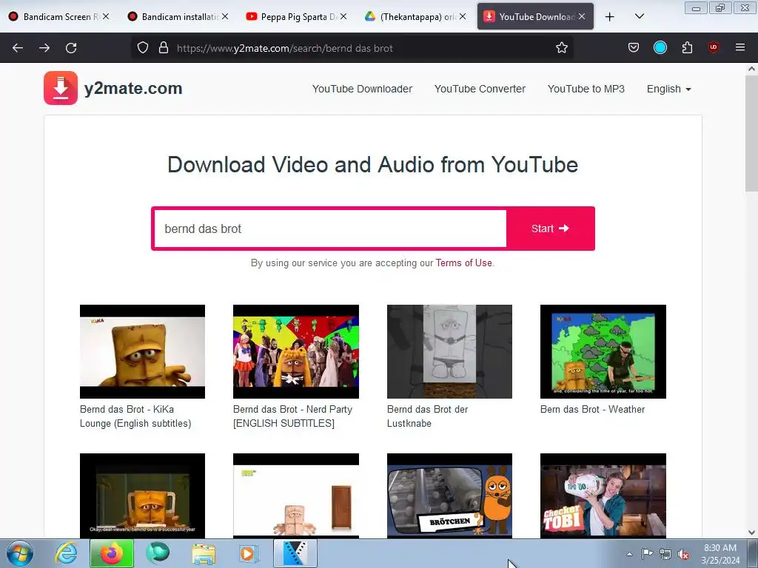This screenshot has width=758, height=568.
Task: Open Bern das Brot Weather thumbnail
Action: tap(603, 351)
